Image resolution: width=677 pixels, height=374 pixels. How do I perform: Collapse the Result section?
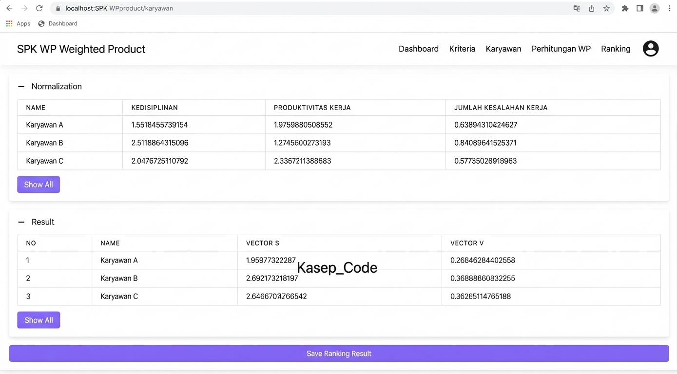(x=21, y=222)
